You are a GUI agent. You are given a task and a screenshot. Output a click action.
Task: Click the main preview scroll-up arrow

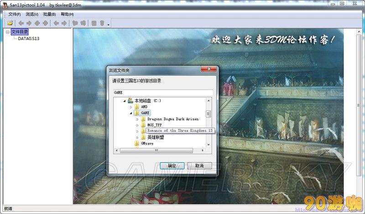tap(359, 32)
